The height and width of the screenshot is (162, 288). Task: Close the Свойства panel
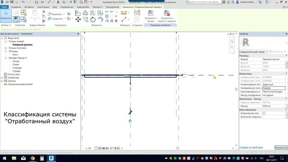(x=286, y=34)
